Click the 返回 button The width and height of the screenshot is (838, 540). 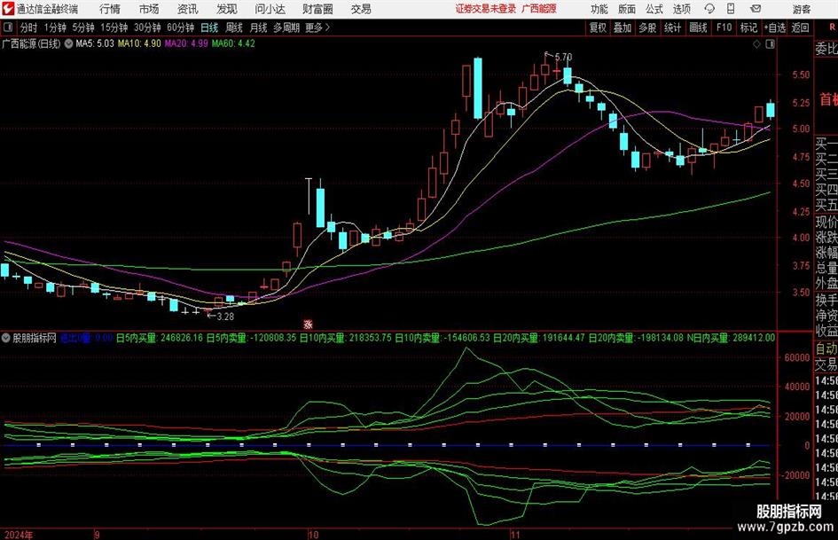[x=800, y=27]
